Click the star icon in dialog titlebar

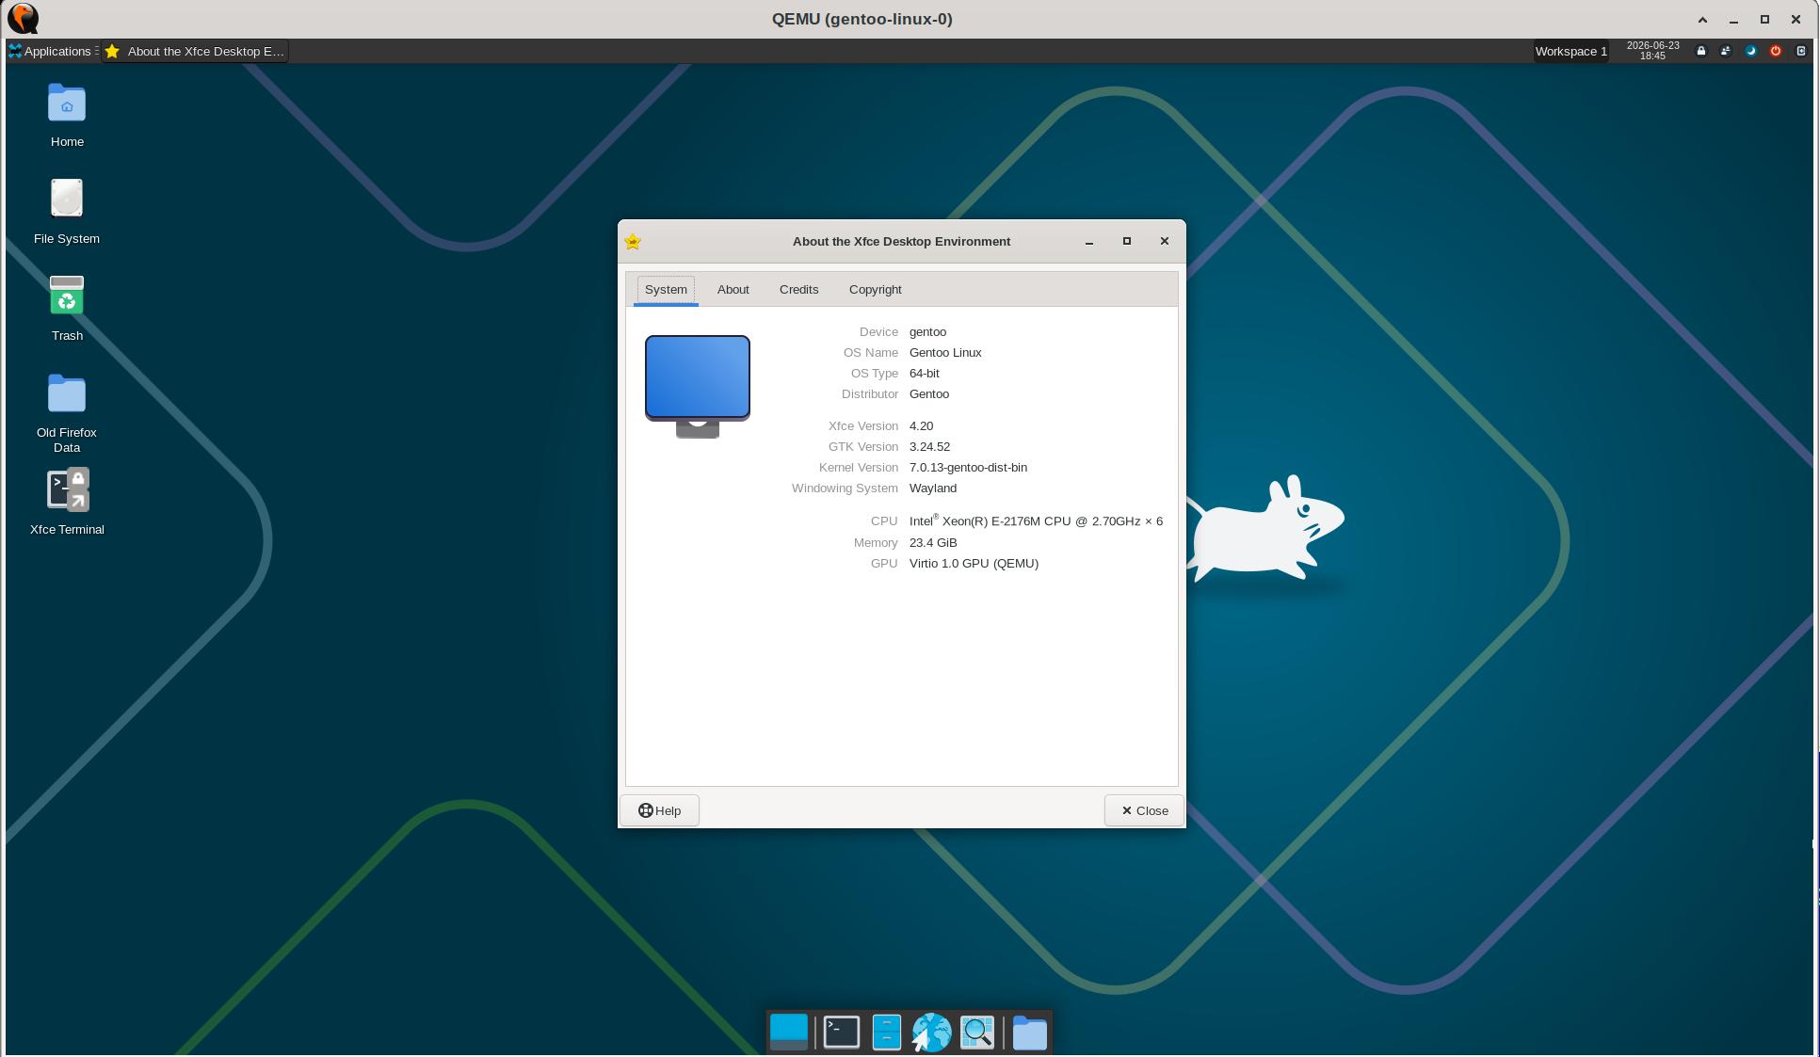coord(633,242)
